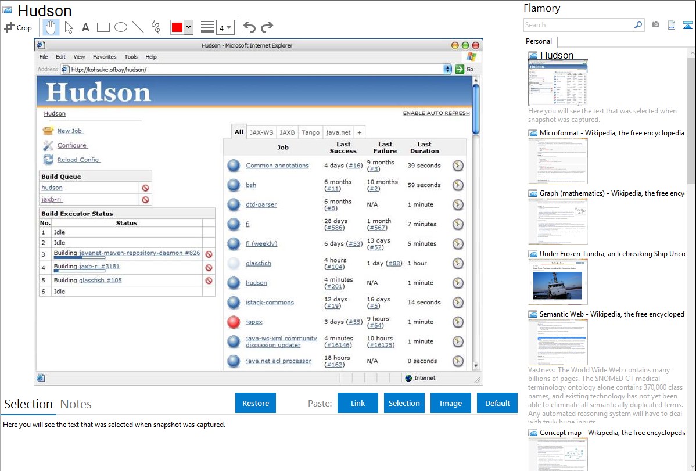This screenshot has width=696, height=471.
Task: Select the freehand drawing tool
Action: 156,27
